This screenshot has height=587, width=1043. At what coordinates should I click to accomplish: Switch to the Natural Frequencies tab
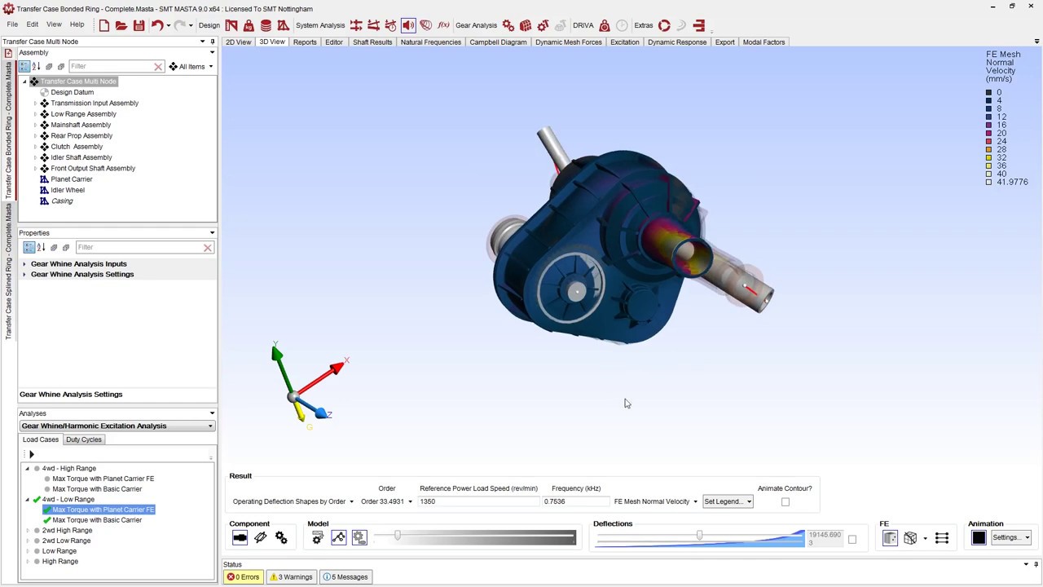(x=431, y=42)
